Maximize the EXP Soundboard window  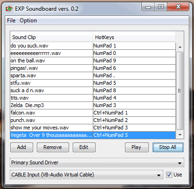point(161,7)
